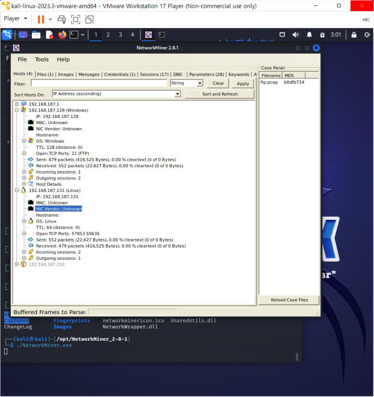Select the NIC Vendor: Unknown row under Linux host
This screenshot has height=397, width=374.
click(59, 209)
